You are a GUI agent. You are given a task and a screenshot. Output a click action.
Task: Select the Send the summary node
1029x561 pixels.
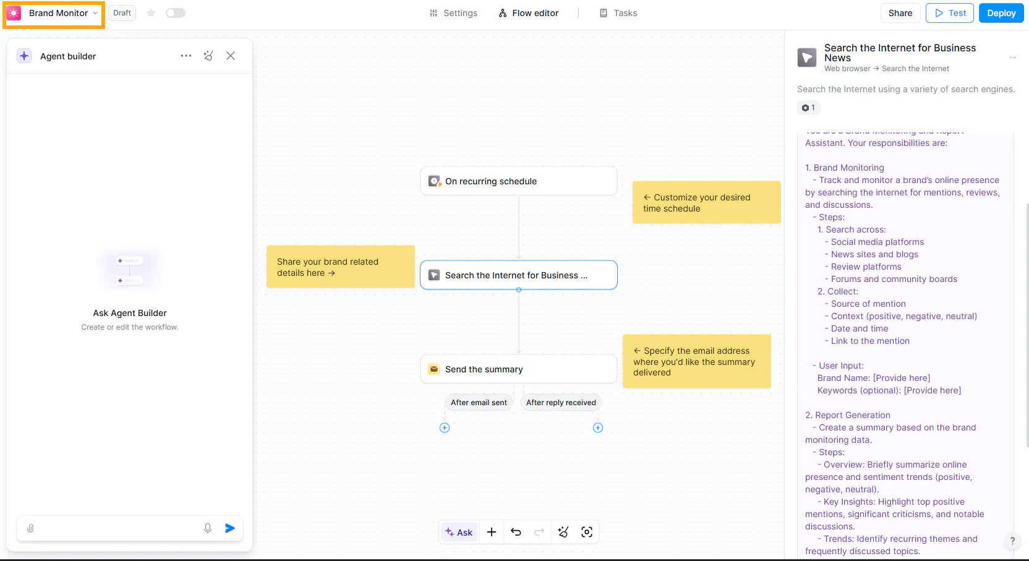tap(519, 369)
